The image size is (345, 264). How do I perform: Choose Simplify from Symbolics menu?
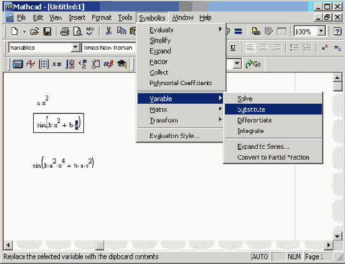tap(181, 41)
